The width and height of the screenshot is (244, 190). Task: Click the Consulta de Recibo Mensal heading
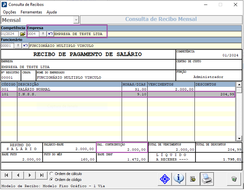click(x=161, y=19)
